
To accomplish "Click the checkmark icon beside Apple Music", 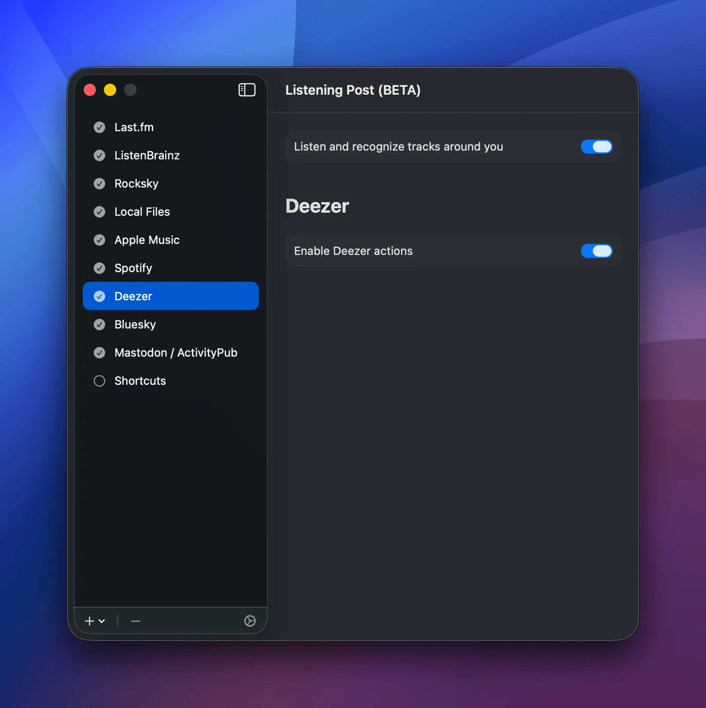I will [x=99, y=240].
